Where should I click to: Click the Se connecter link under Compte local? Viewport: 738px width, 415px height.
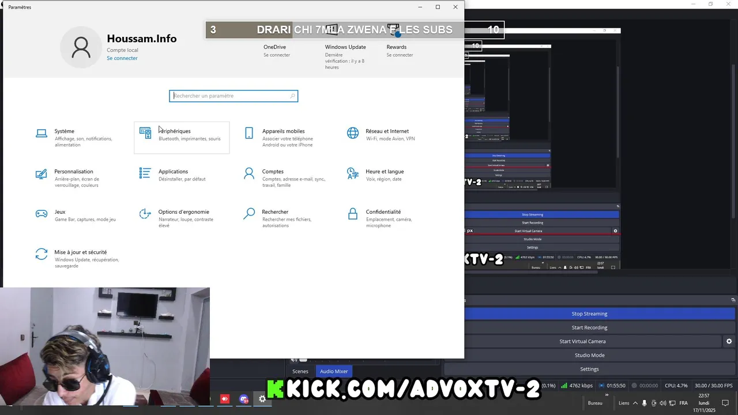coord(122,58)
